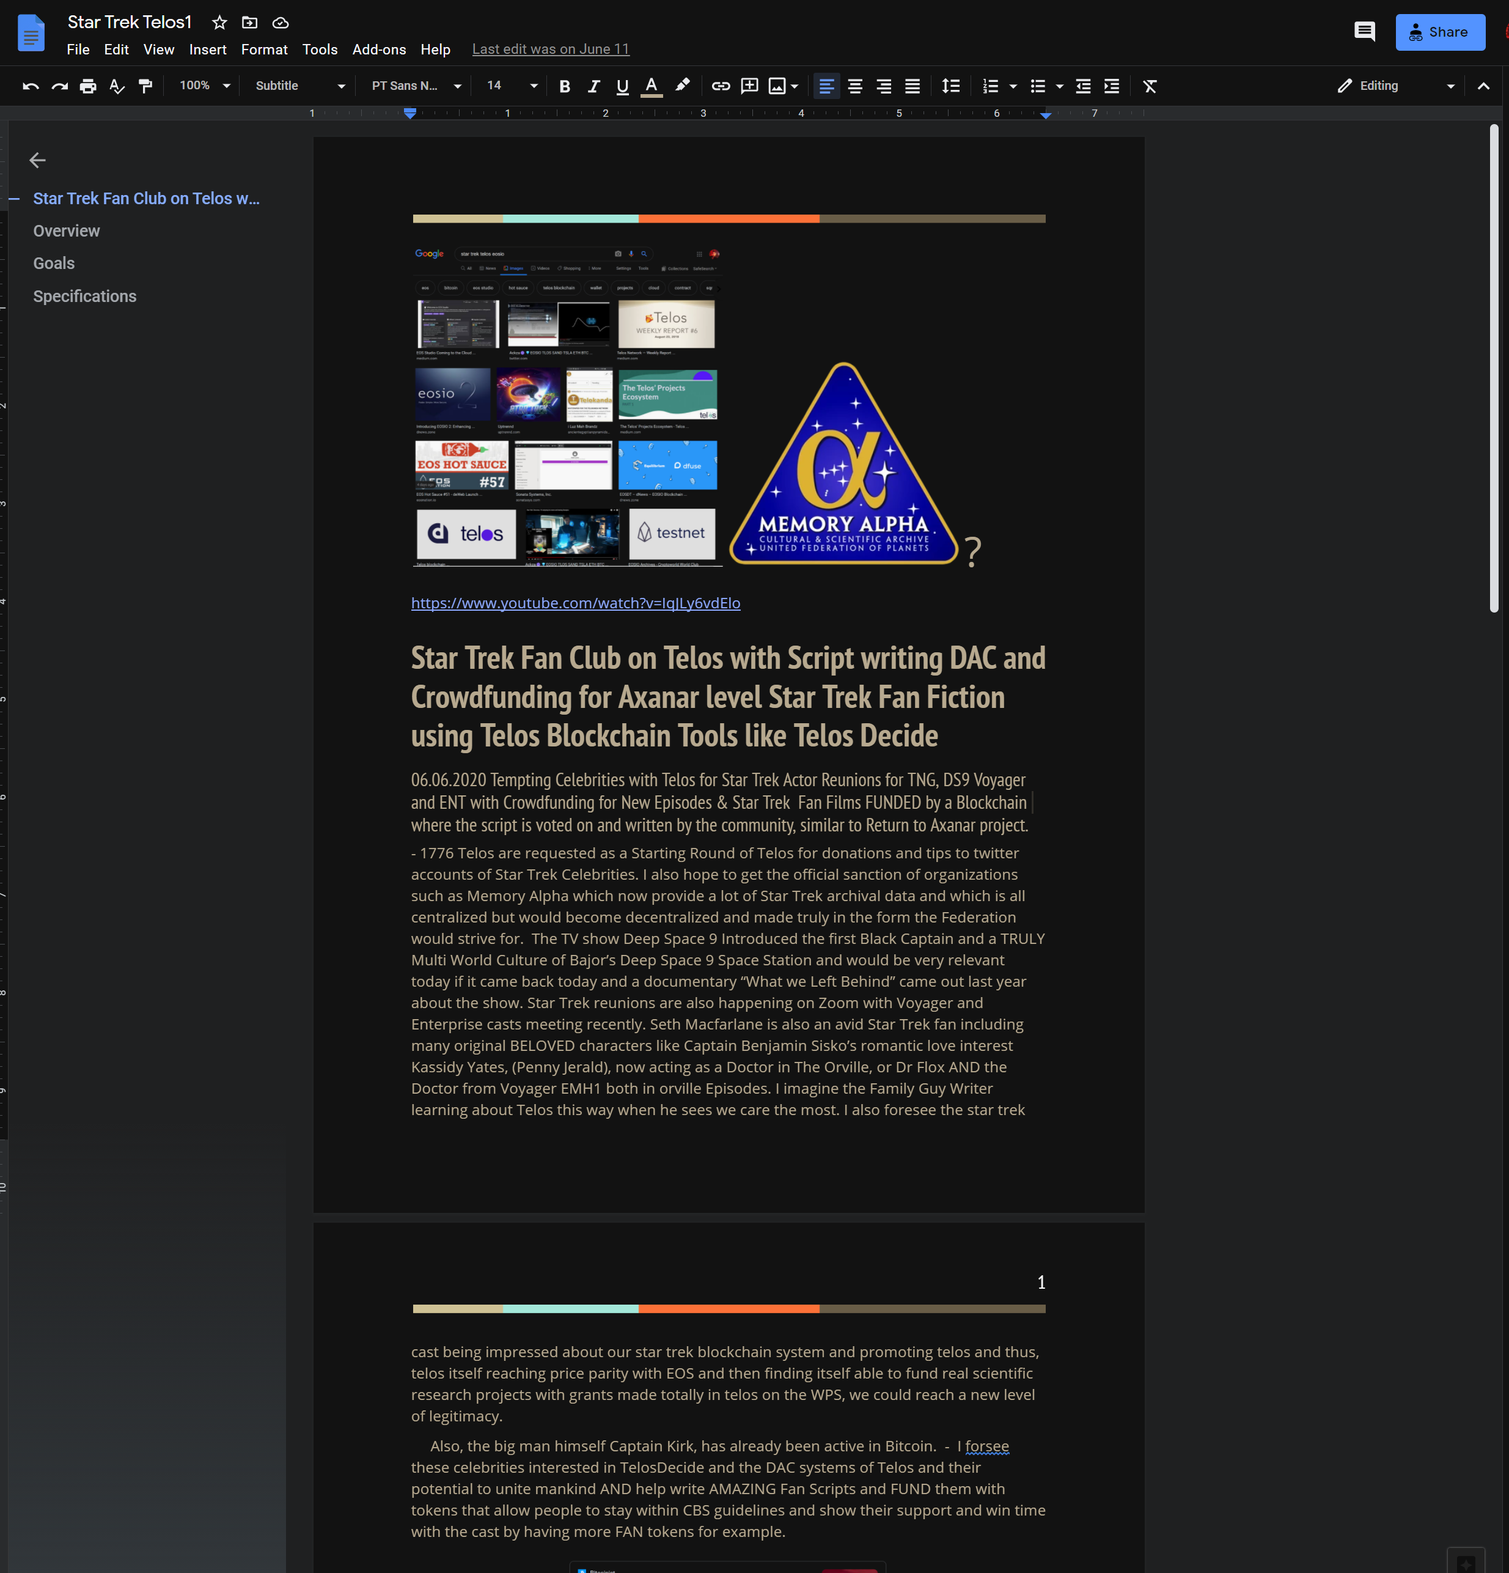View cloud save status icon
1509x1573 pixels.
(280, 23)
